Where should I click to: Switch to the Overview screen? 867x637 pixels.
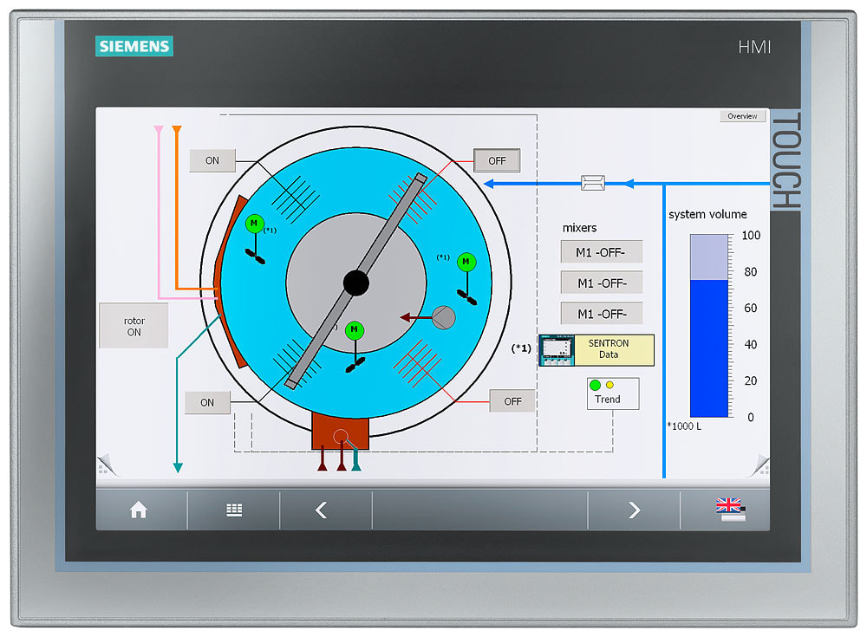tap(742, 115)
